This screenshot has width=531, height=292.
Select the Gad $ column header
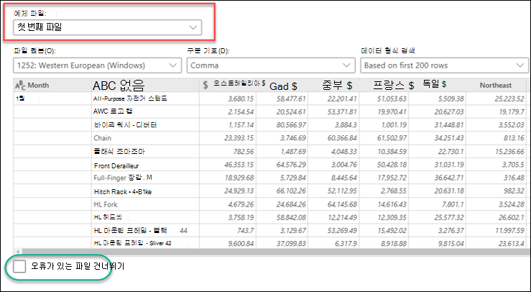[x=282, y=85]
